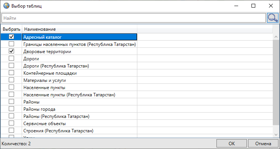Select the Сервисные объекты checkbox
Viewport: 280px width, 149px height.
(11, 123)
